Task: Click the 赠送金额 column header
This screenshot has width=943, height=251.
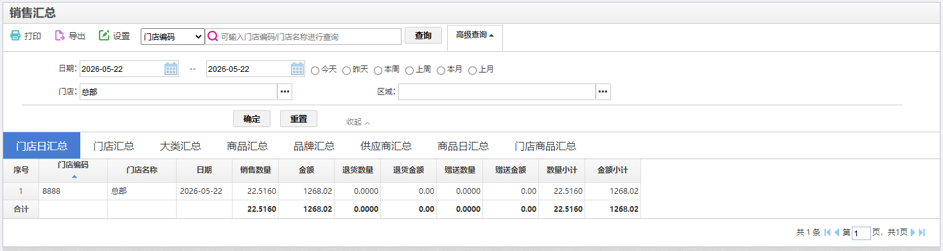Action: tap(511, 170)
